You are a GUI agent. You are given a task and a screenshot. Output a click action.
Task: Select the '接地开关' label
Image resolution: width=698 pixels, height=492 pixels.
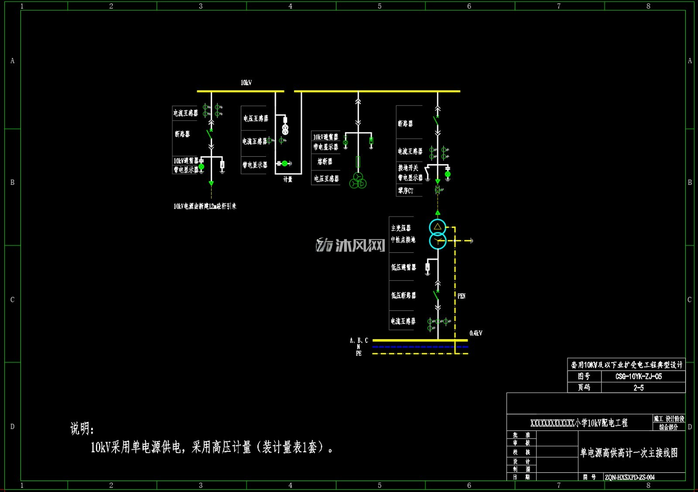pos(408,168)
